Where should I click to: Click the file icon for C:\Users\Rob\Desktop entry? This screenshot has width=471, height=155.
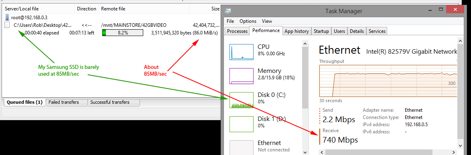click(7, 25)
